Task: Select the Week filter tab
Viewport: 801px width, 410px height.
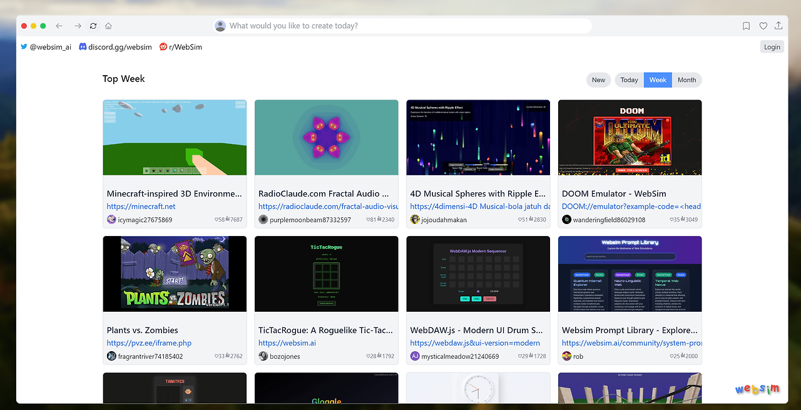Action: (x=658, y=79)
